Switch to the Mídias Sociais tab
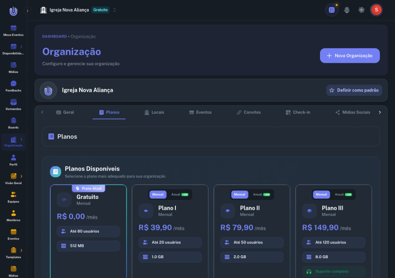 click(353, 113)
